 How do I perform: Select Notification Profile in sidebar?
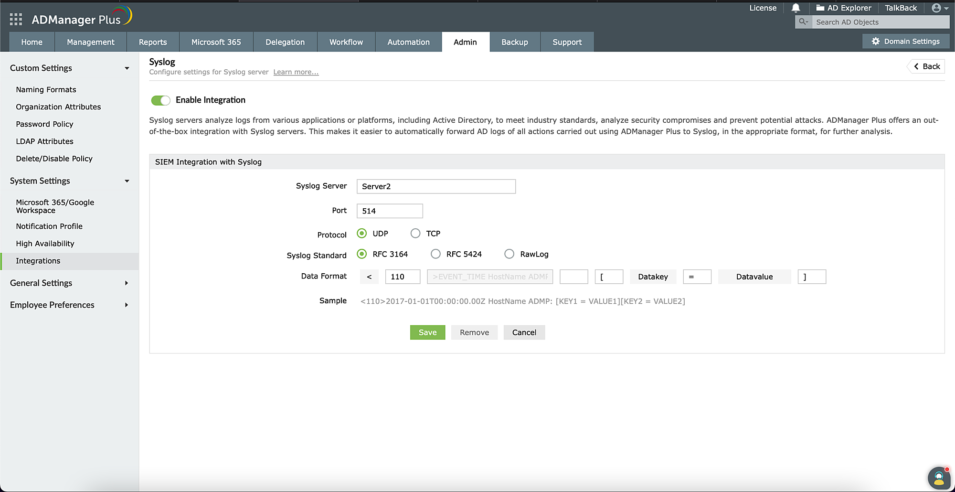(49, 226)
